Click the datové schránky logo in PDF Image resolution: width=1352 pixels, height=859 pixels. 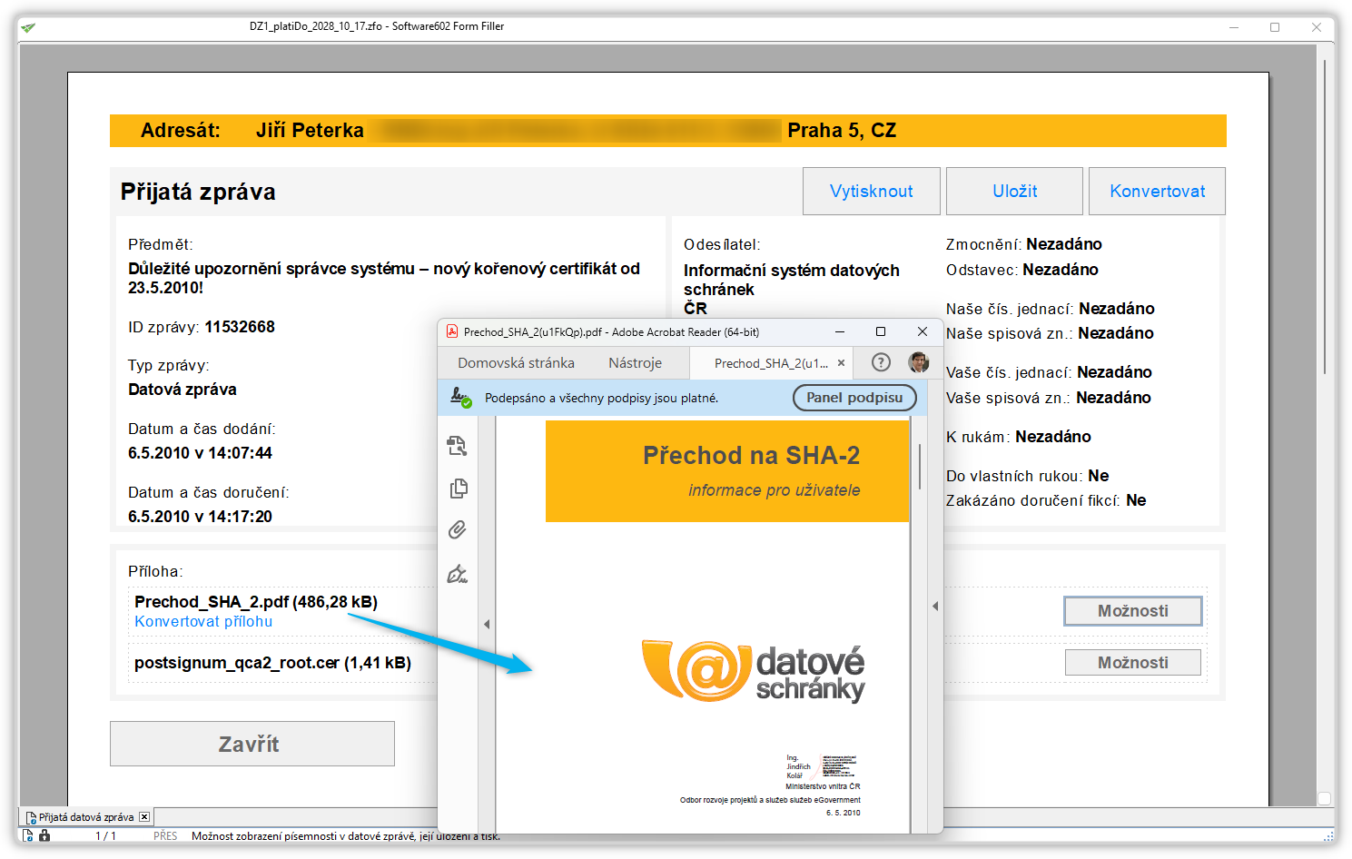[x=753, y=672]
